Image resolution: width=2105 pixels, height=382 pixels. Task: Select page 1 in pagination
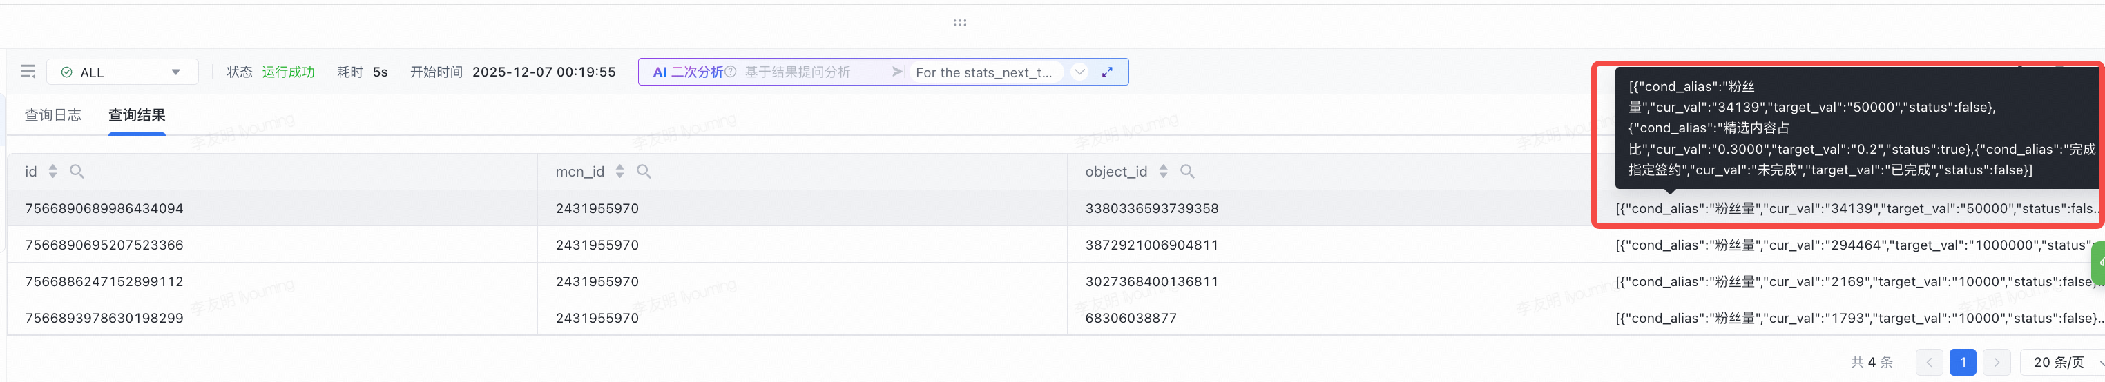[1963, 363]
